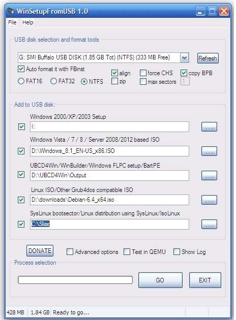Screen dimensions: 236x320
Task: Open the Help menu
Action: pos(28,22)
